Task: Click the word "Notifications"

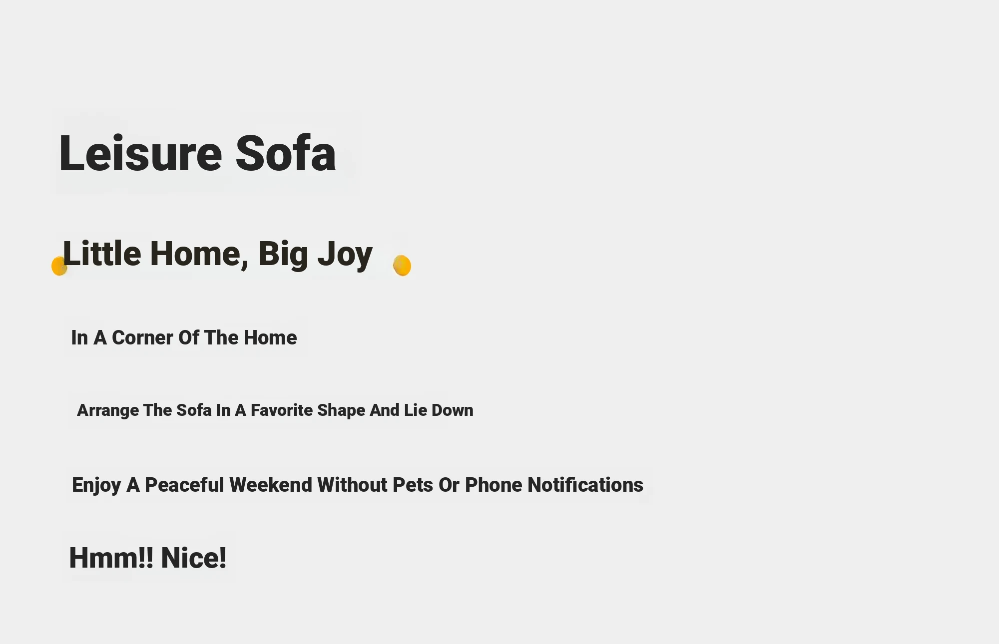Action: [x=585, y=485]
